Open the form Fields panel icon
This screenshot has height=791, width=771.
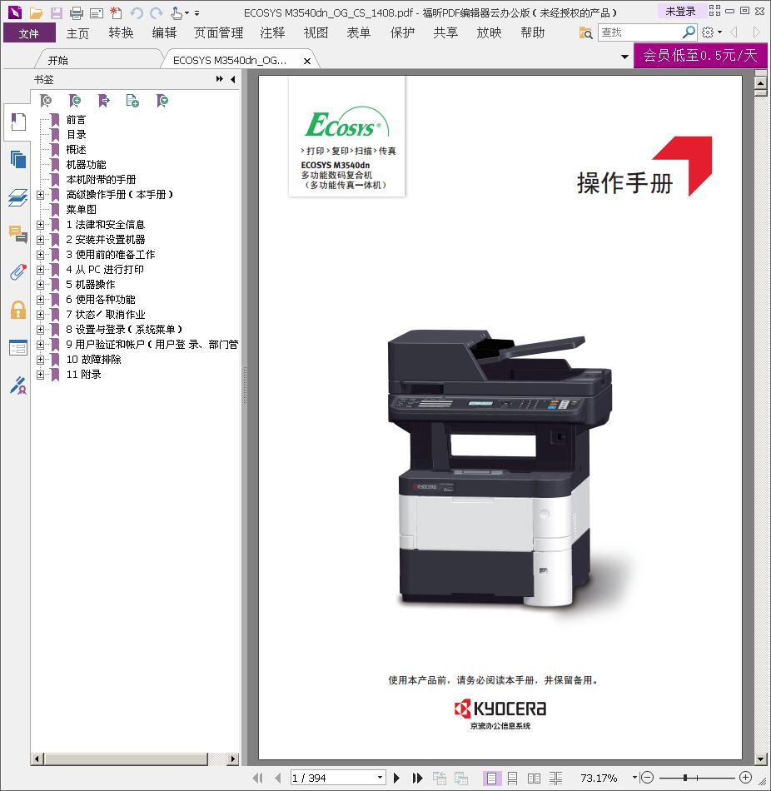18,347
